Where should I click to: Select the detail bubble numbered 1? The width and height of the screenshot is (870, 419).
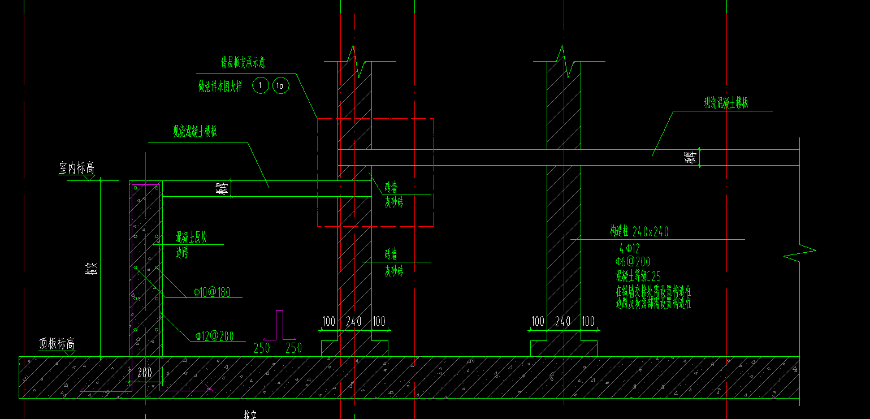point(260,86)
